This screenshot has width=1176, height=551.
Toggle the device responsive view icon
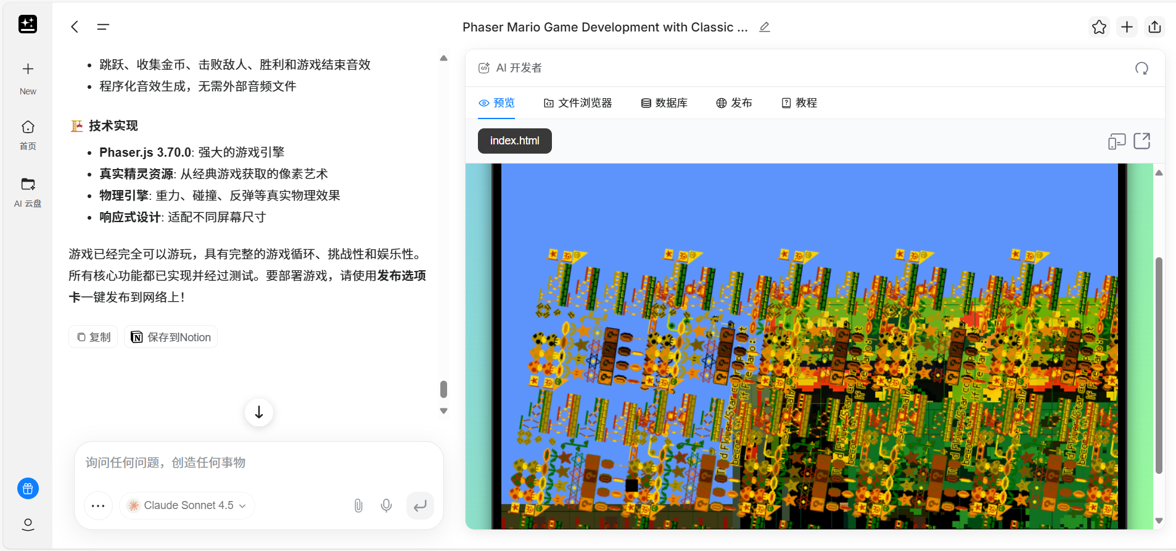[x=1116, y=141]
